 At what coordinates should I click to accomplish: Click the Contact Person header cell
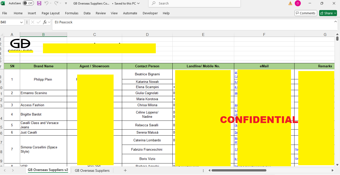(x=147, y=66)
